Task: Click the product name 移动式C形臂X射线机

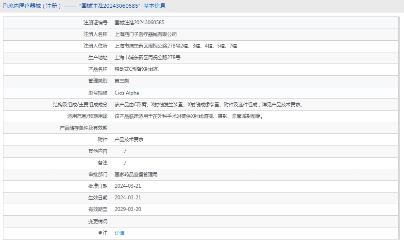Action: 136,69
